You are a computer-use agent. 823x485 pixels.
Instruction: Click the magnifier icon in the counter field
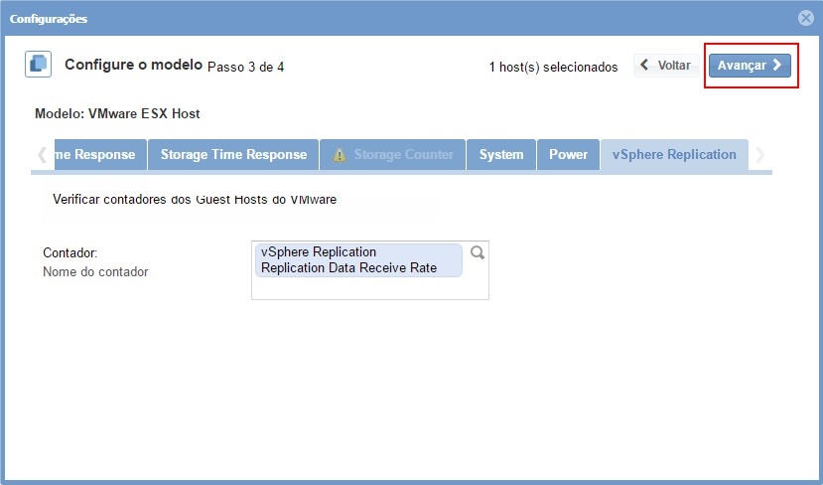[477, 253]
